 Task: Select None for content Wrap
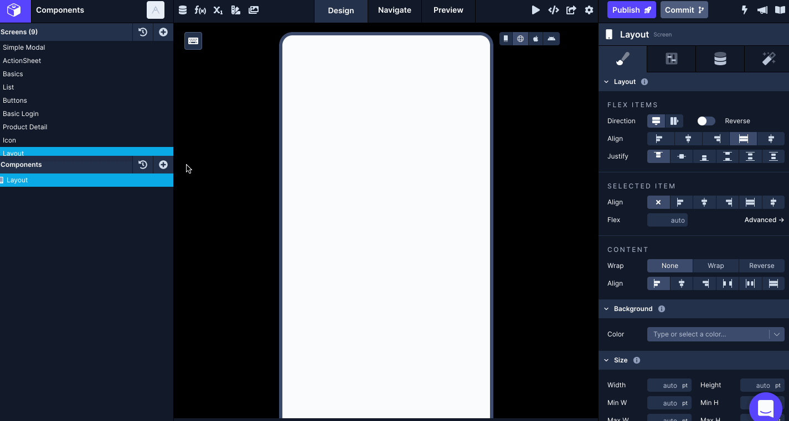pos(670,266)
